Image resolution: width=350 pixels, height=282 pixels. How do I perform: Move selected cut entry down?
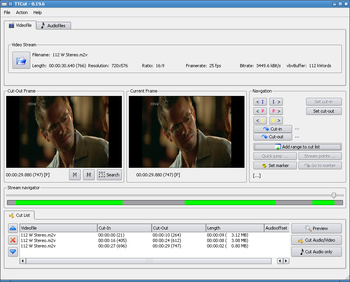click(x=13, y=252)
